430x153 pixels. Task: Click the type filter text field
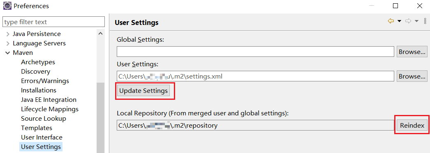pos(53,22)
